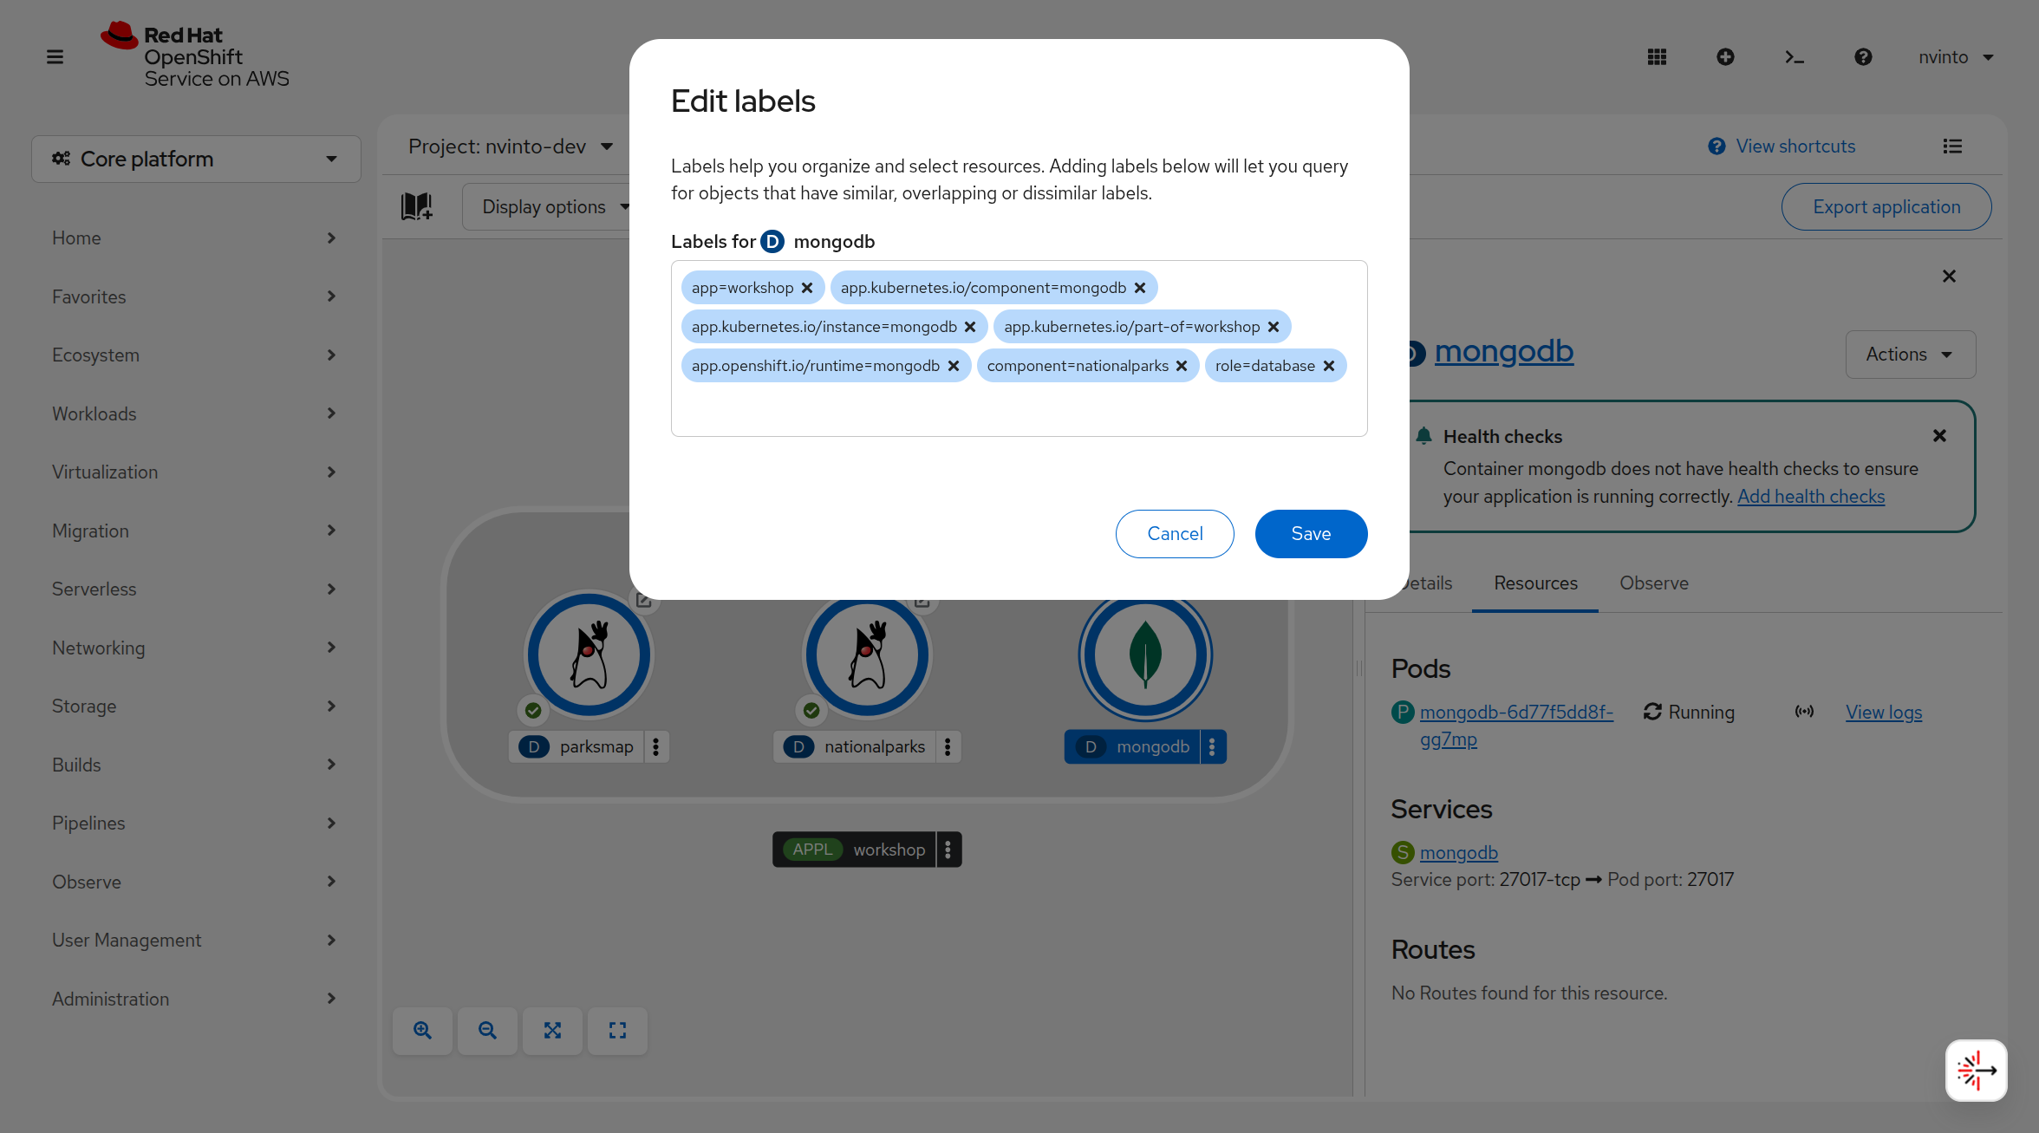Toggle the hamburger navigation menu
Image resolution: width=2039 pixels, height=1133 pixels.
tap(55, 57)
